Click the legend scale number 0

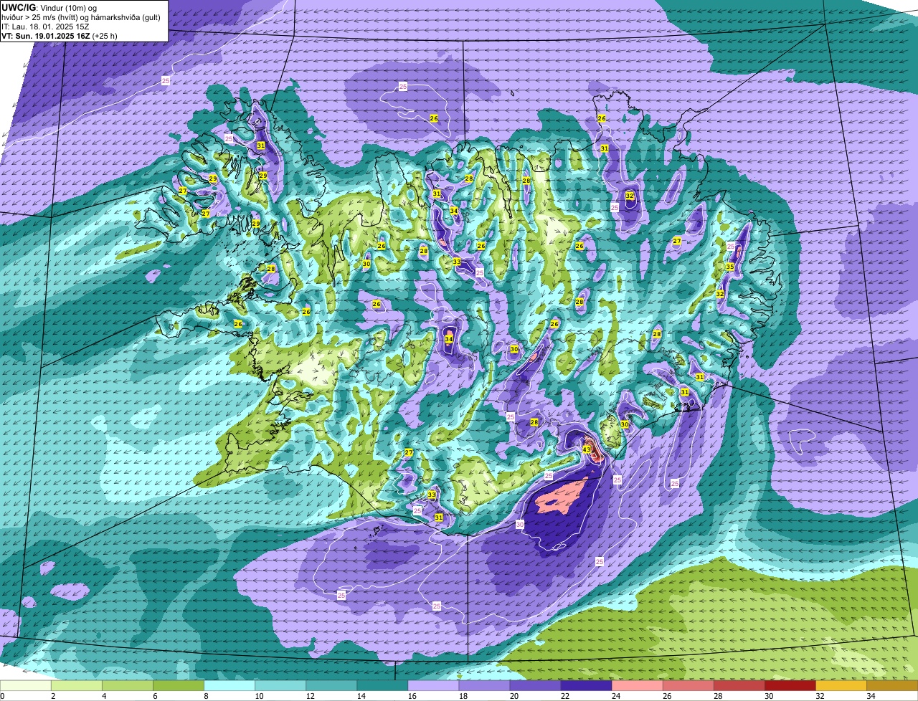pos(2,696)
